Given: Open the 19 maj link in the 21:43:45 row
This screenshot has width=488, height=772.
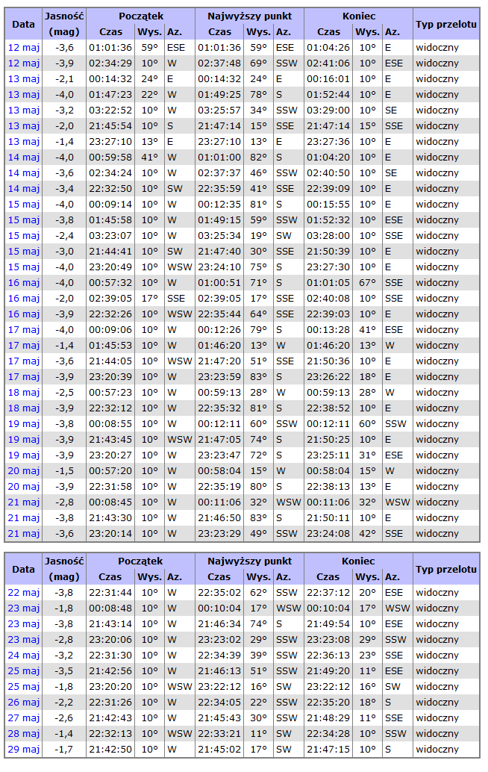Looking at the screenshot, I should pos(24,440).
